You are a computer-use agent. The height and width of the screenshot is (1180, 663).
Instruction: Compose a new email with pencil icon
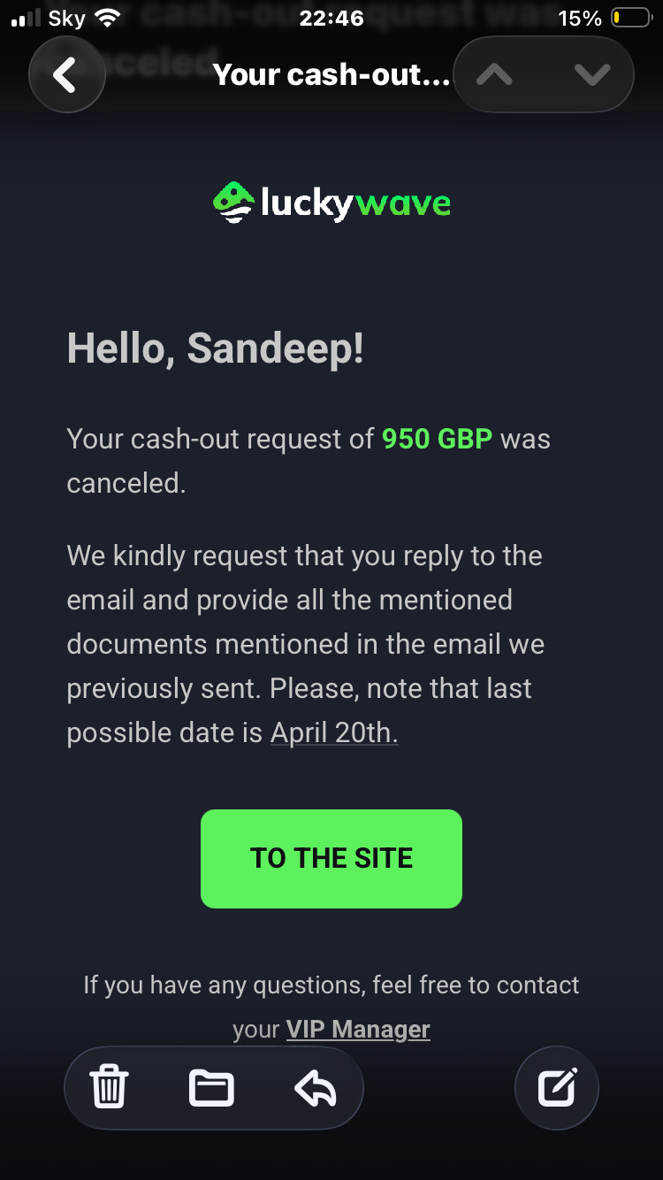coord(557,1087)
